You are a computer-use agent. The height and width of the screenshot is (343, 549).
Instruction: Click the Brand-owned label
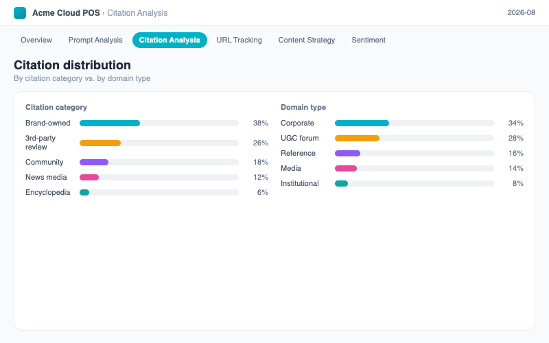tap(47, 123)
